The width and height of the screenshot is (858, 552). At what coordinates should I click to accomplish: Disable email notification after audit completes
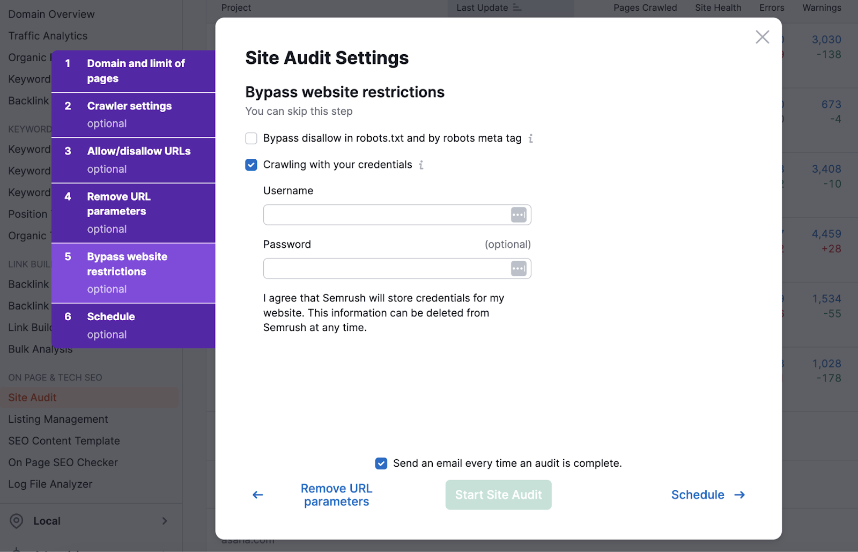pyautogui.click(x=381, y=463)
